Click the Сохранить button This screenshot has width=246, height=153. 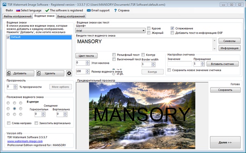225,90
